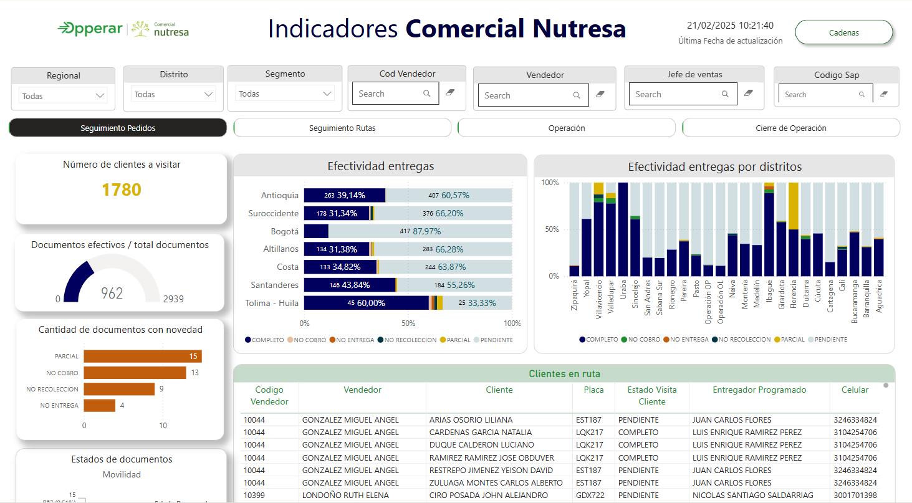Sort table by the Entregador Programado header
This screenshot has height=503, width=912.
pos(759,390)
